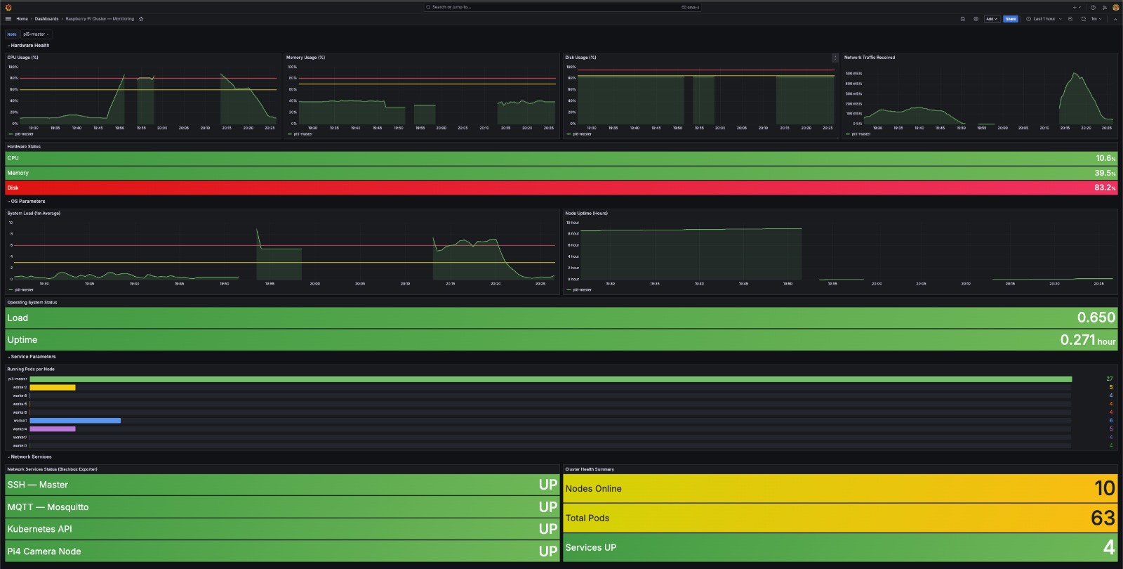This screenshot has width=1123, height=569.
Task: Click the Search or jump to field
Action: 561,7
